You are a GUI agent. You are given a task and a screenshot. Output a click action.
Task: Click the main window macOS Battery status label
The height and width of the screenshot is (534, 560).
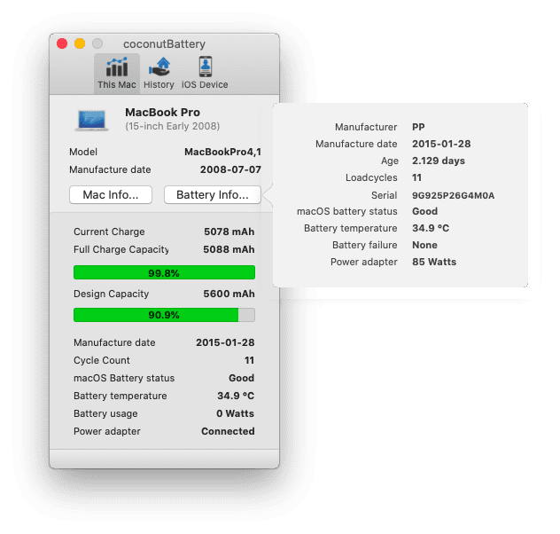pos(124,378)
